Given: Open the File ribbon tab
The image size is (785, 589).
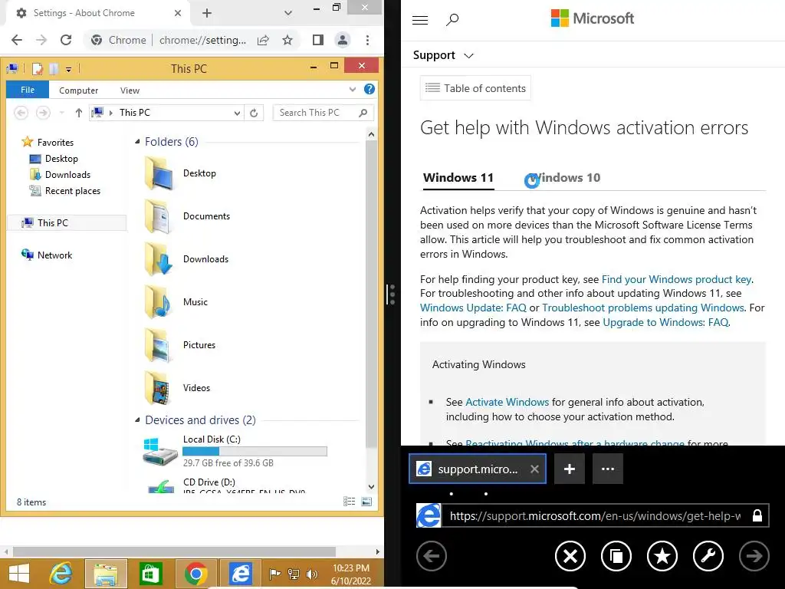Looking at the screenshot, I should (28, 90).
